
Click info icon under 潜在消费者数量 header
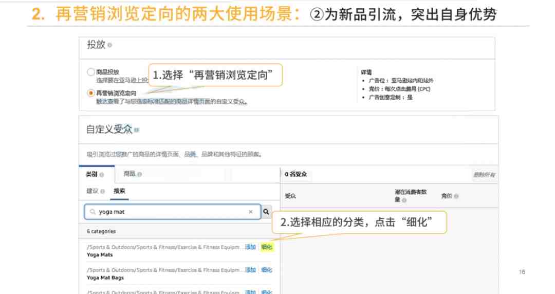coord(404,200)
